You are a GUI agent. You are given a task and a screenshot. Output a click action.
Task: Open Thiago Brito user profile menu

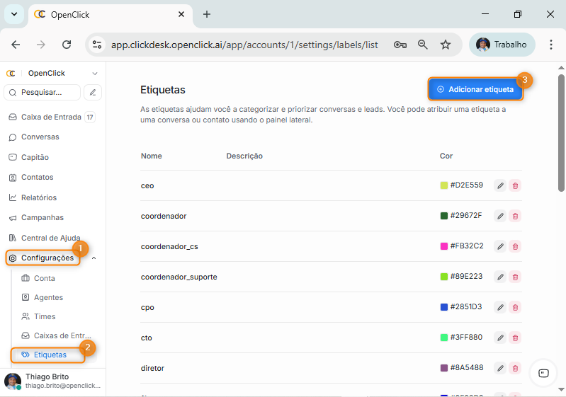tap(53, 381)
